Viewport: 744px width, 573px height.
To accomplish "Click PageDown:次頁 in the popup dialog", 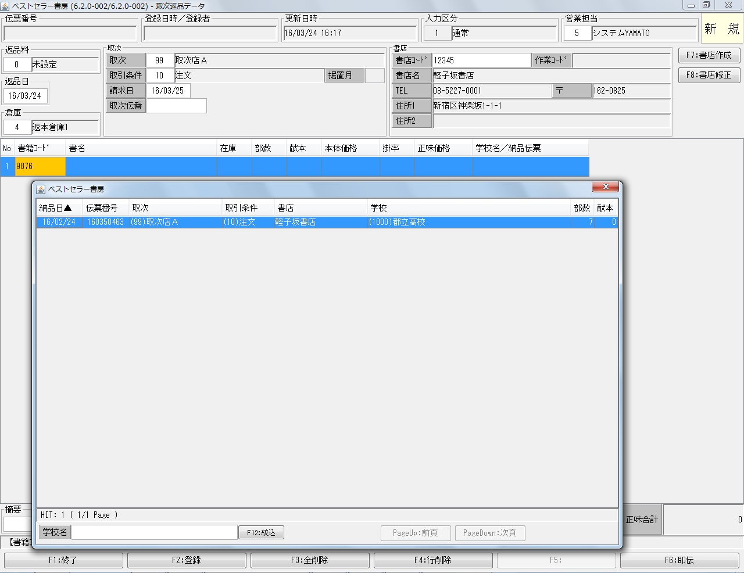I will click(x=490, y=533).
